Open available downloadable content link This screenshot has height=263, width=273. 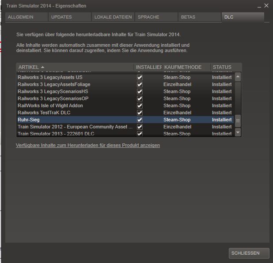pos(88,145)
